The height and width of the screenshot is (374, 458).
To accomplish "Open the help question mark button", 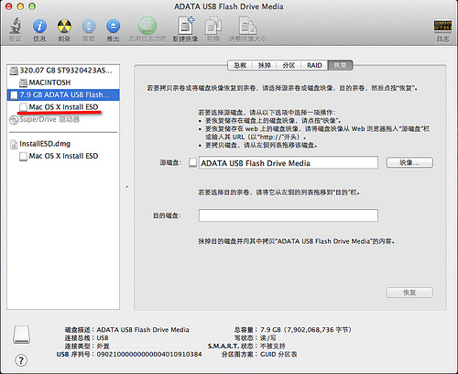I will pyautogui.click(x=21, y=360).
